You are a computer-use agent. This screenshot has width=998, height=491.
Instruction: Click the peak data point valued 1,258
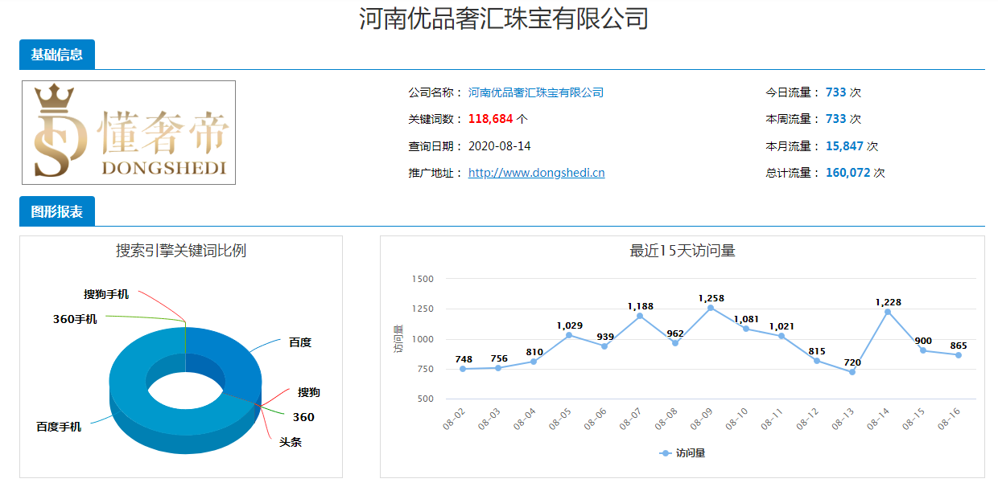click(x=711, y=308)
